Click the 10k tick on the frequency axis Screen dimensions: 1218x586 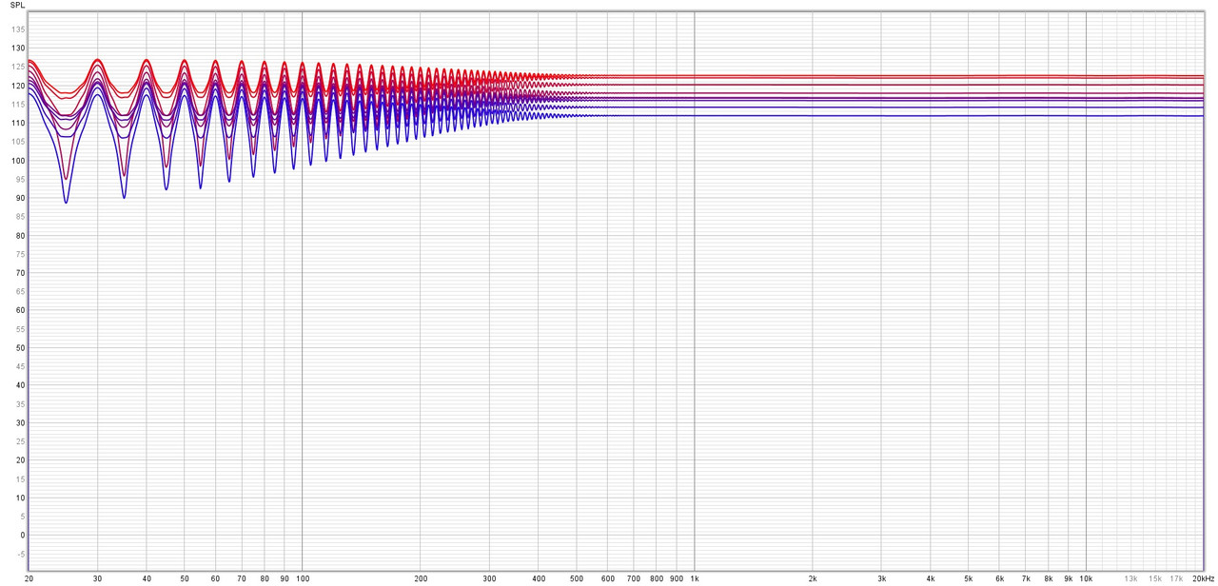point(1086,578)
